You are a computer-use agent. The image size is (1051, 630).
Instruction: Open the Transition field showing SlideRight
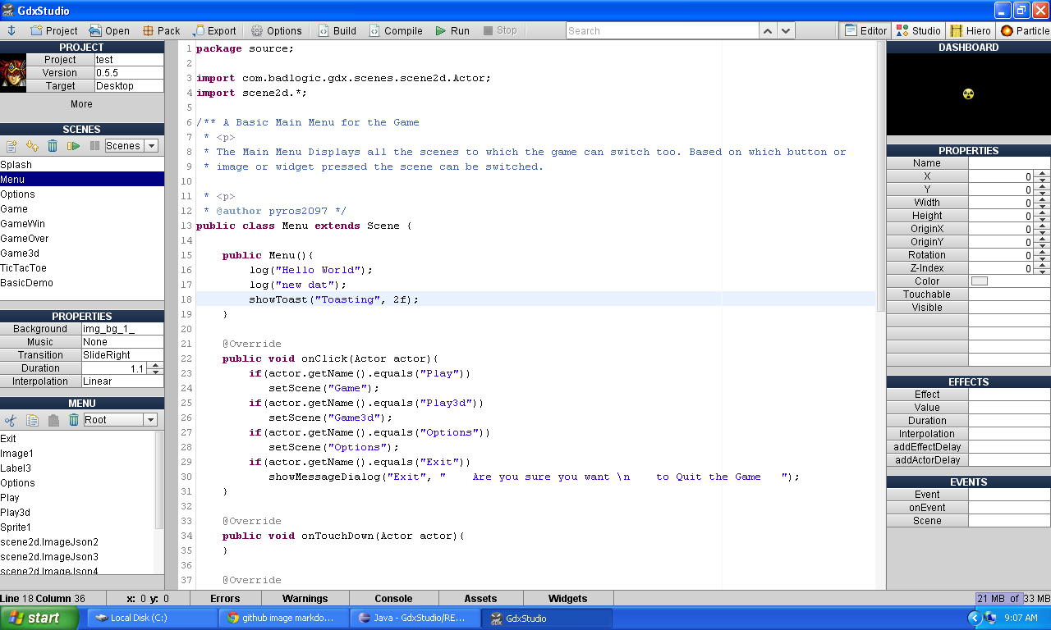[x=122, y=355]
